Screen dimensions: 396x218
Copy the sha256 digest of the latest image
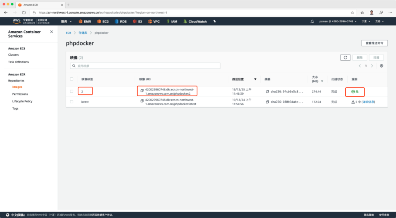(x=267, y=102)
